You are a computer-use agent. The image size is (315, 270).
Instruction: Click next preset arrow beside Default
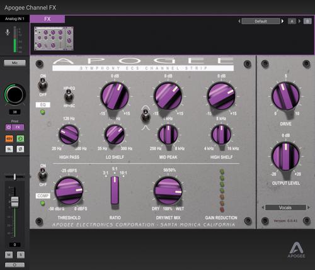point(283,21)
